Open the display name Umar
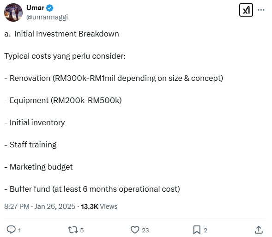 click(x=36, y=8)
